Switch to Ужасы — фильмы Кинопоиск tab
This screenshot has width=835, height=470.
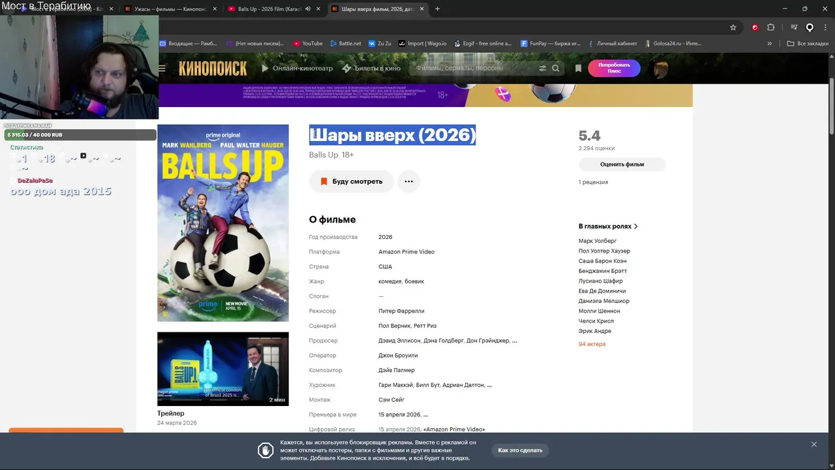(165, 9)
